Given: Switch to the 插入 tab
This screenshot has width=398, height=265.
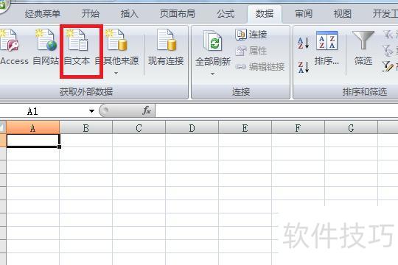Looking at the screenshot, I should point(130,14).
